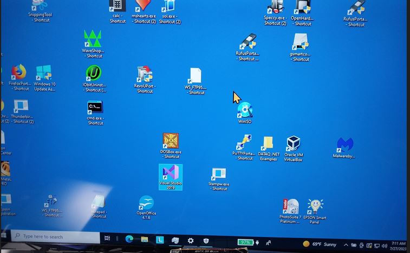Screen dimensions: 410x253
Task: Open File Explorer from taskbar
Action: 144,239
